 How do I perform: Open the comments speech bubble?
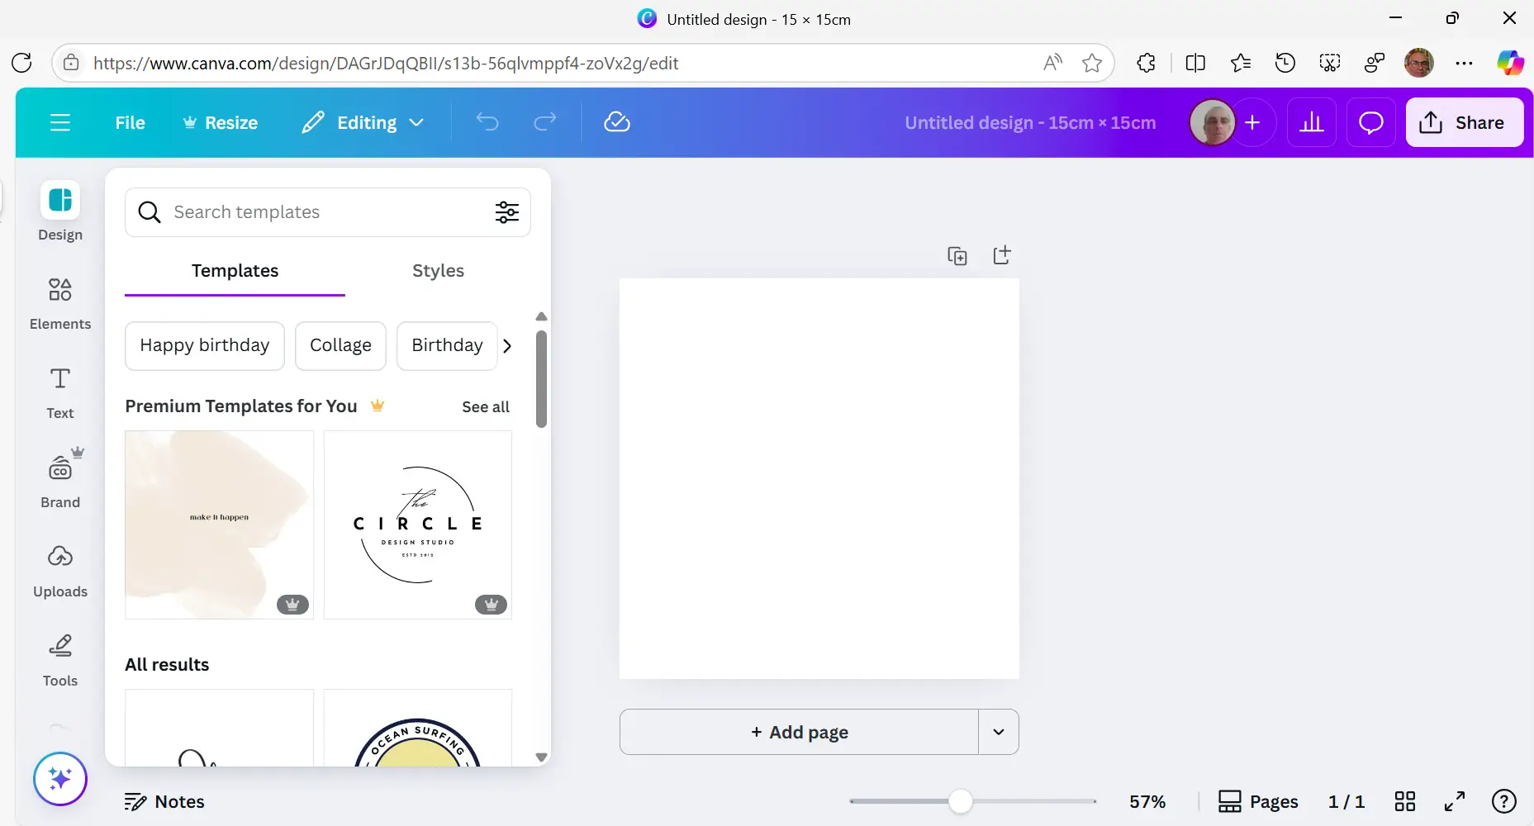tap(1371, 123)
